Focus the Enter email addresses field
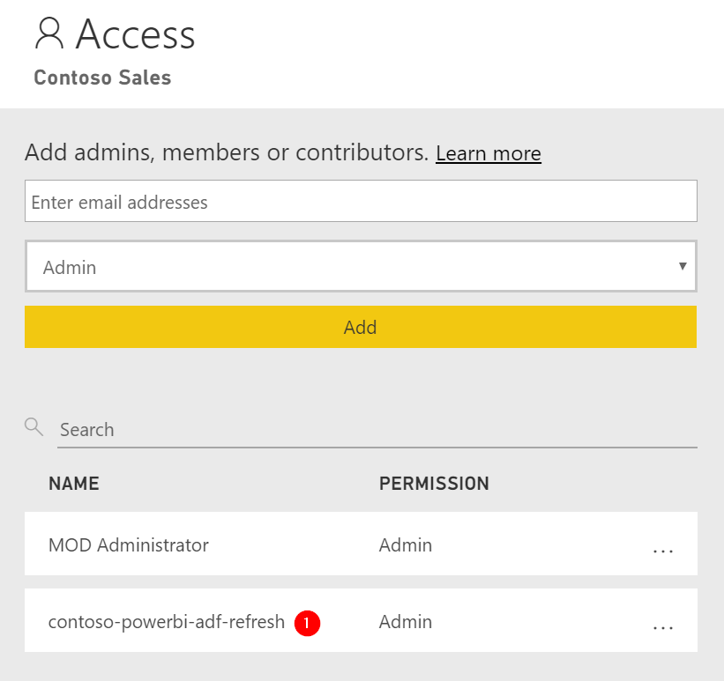The height and width of the screenshot is (681, 724). click(361, 201)
